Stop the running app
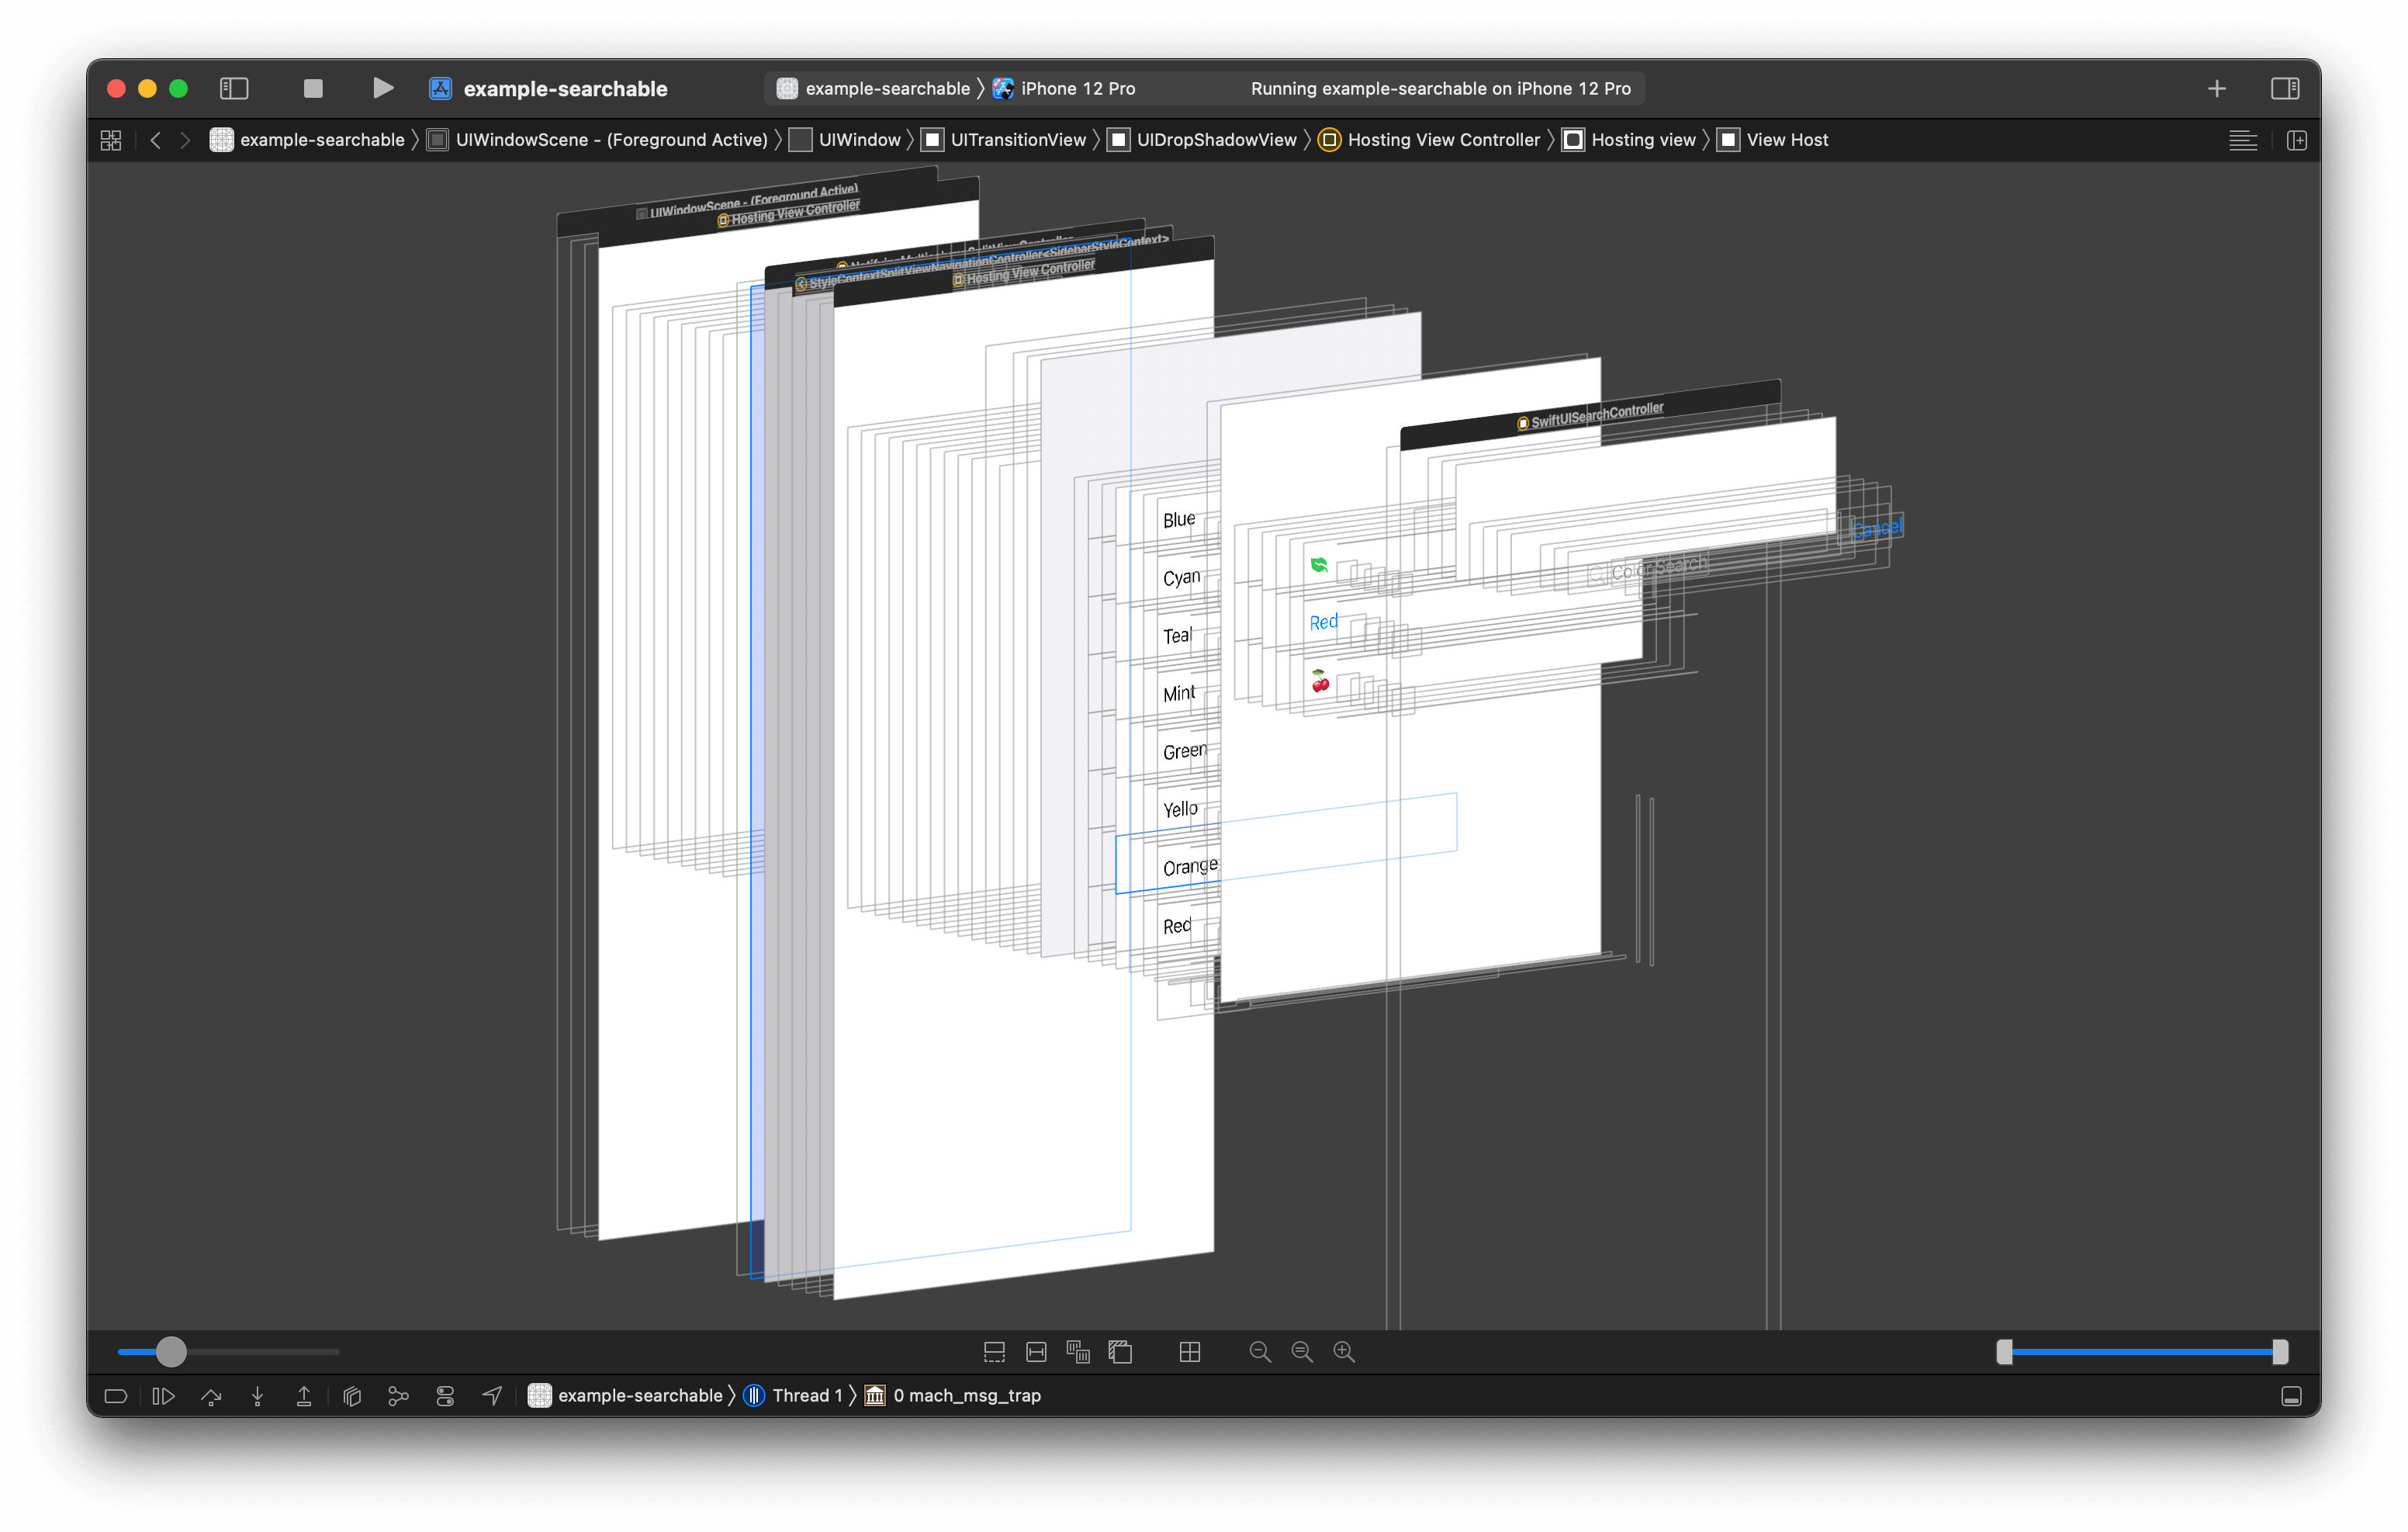 coord(313,88)
